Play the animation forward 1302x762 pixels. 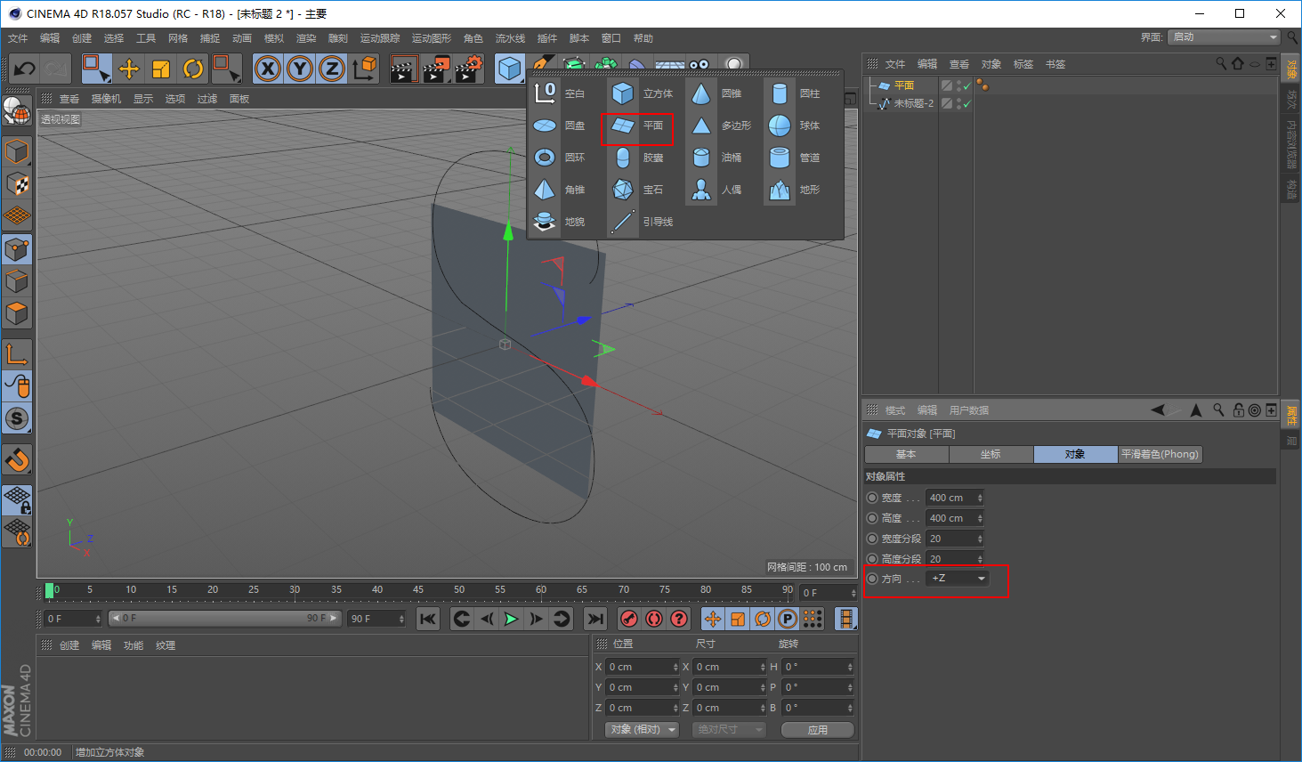(511, 619)
